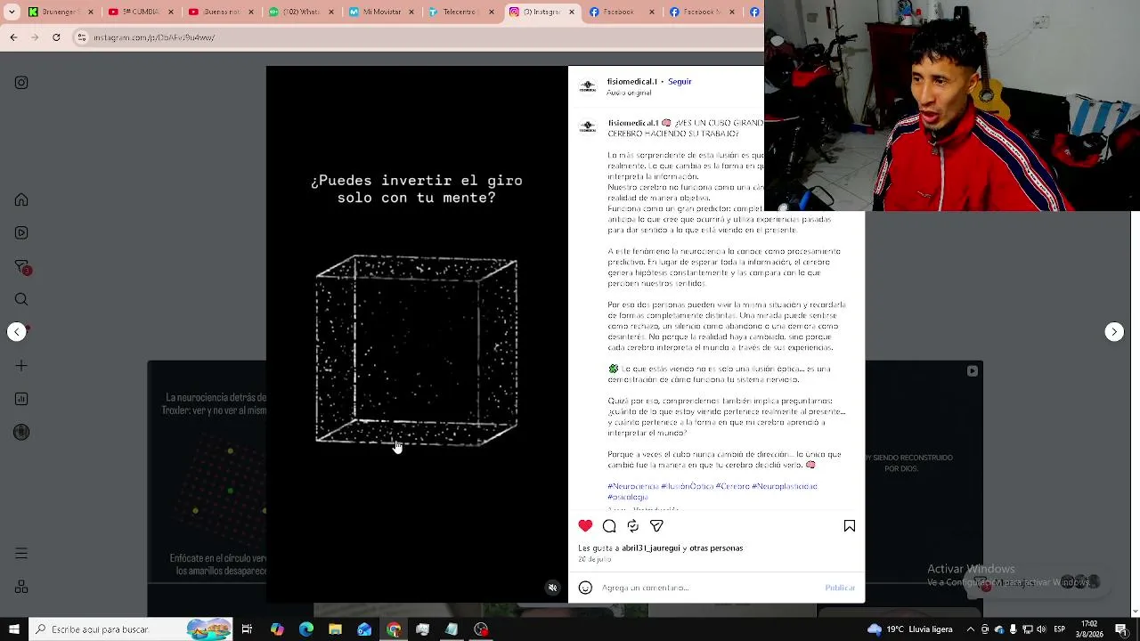Click the address bar URL
The height and width of the screenshot is (641, 1140).
click(x=155, y=37)
